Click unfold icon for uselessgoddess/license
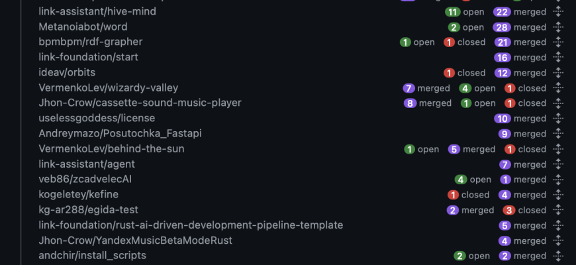576x265 pixels. click(x=557, y=119)
